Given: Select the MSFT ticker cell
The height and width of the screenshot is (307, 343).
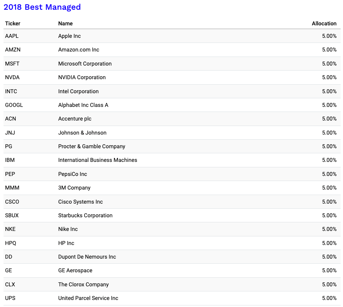Looking at the screenshot, I should coord(12,64).
